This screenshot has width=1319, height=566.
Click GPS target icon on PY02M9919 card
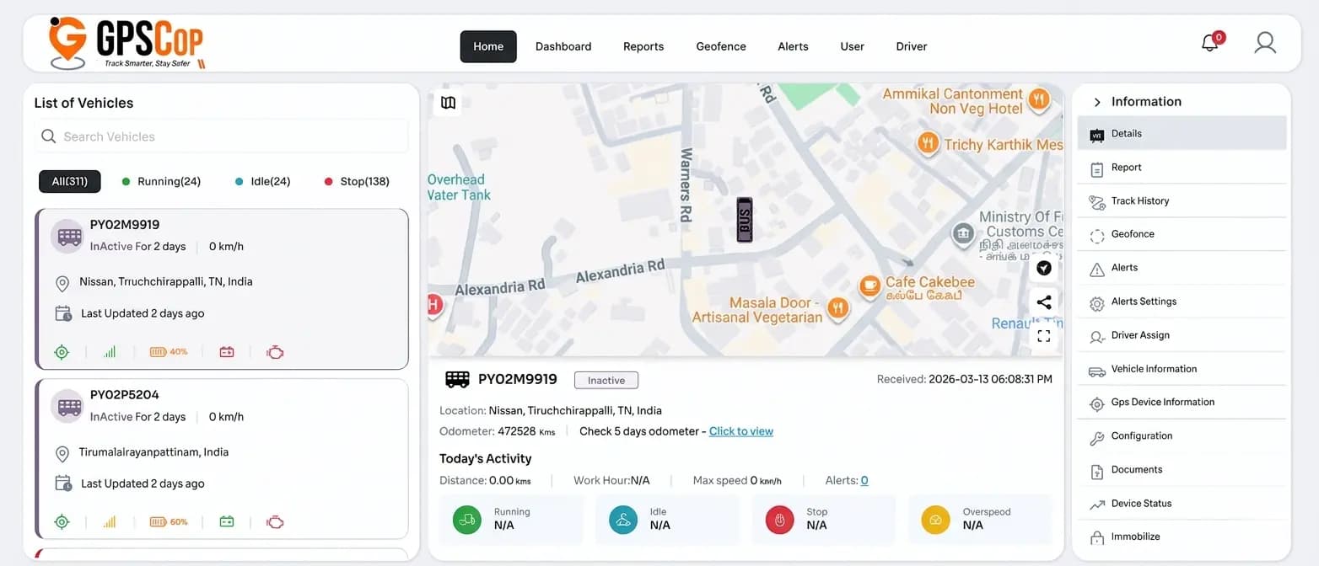click(x=62, y=352)
